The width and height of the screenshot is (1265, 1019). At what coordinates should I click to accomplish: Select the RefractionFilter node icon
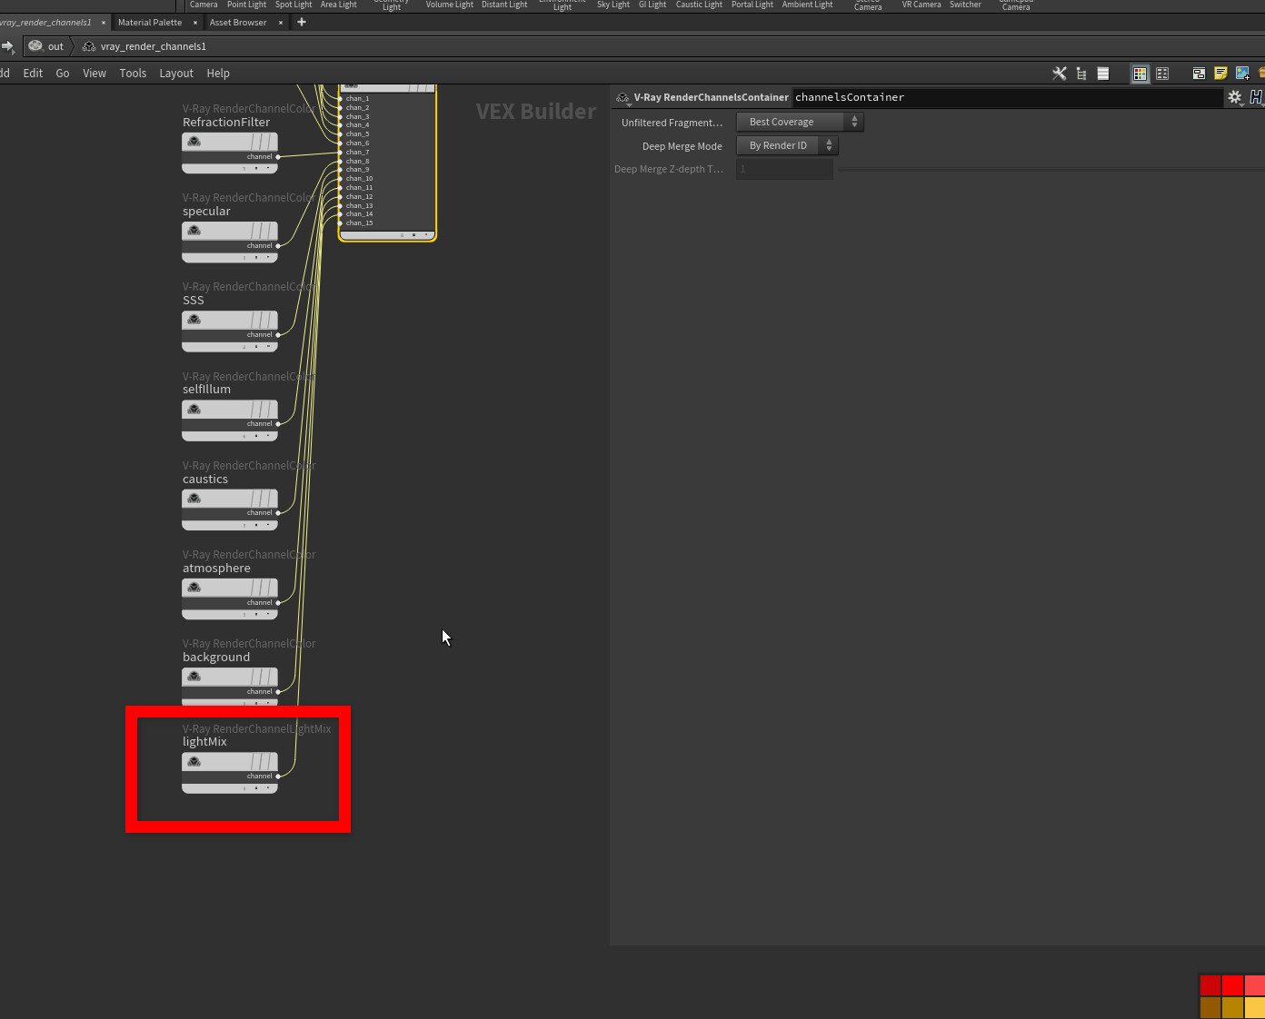pos(194,141)
